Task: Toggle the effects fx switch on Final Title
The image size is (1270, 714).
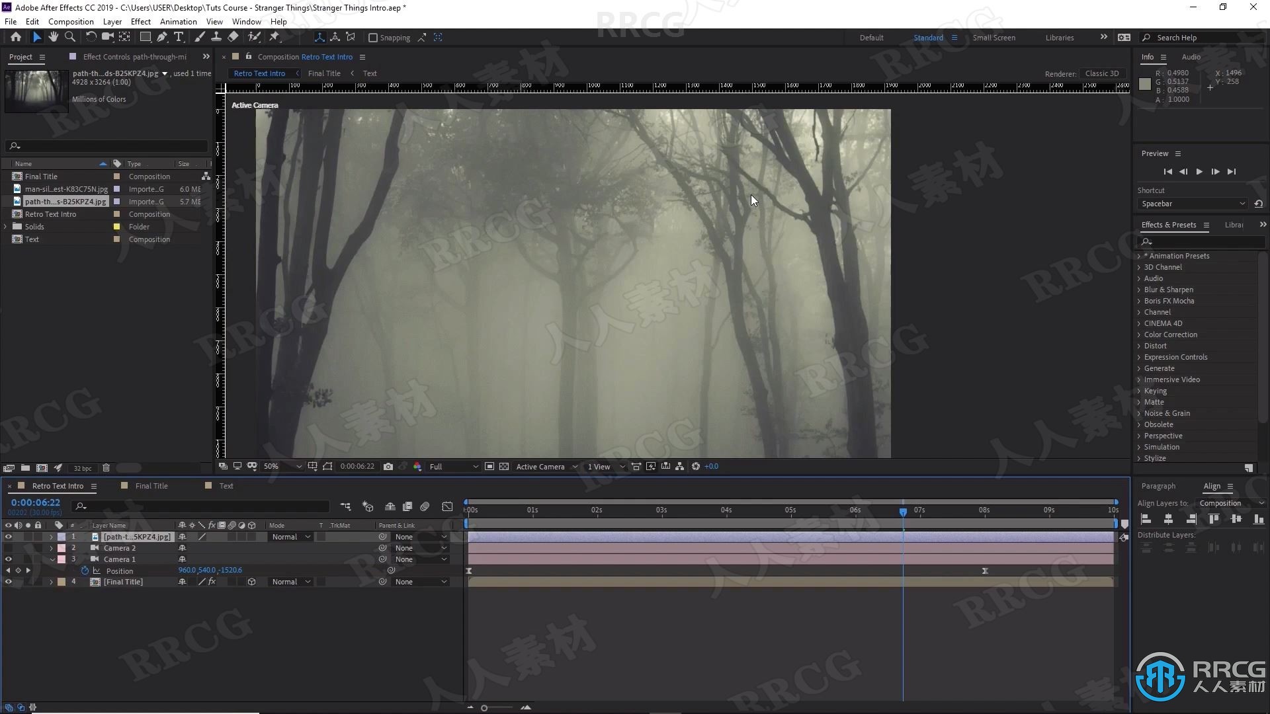Action: coord(212,582)
